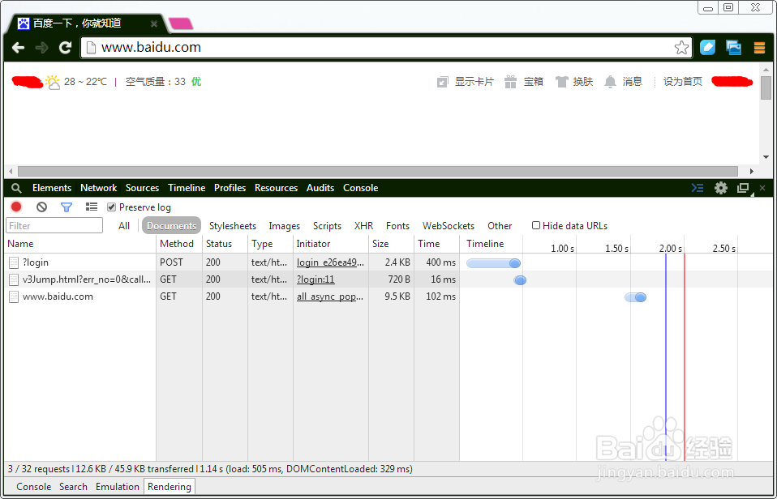Toggle the network filter funnel icon
Viewport: 777px width, 499px height.
click(67, 207)
